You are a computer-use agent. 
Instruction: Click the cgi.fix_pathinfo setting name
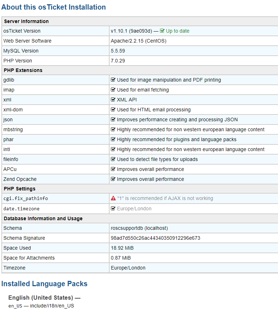coord(26,198)
